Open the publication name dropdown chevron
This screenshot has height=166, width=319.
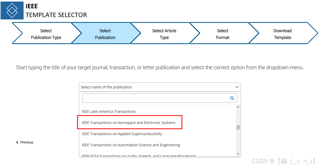237,87
